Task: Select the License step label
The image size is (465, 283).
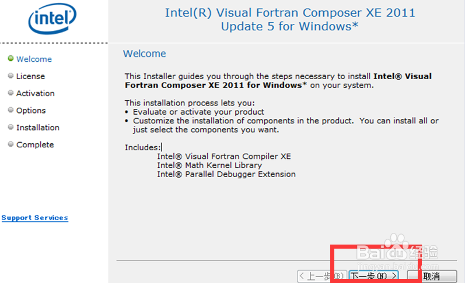Action: 30,76
